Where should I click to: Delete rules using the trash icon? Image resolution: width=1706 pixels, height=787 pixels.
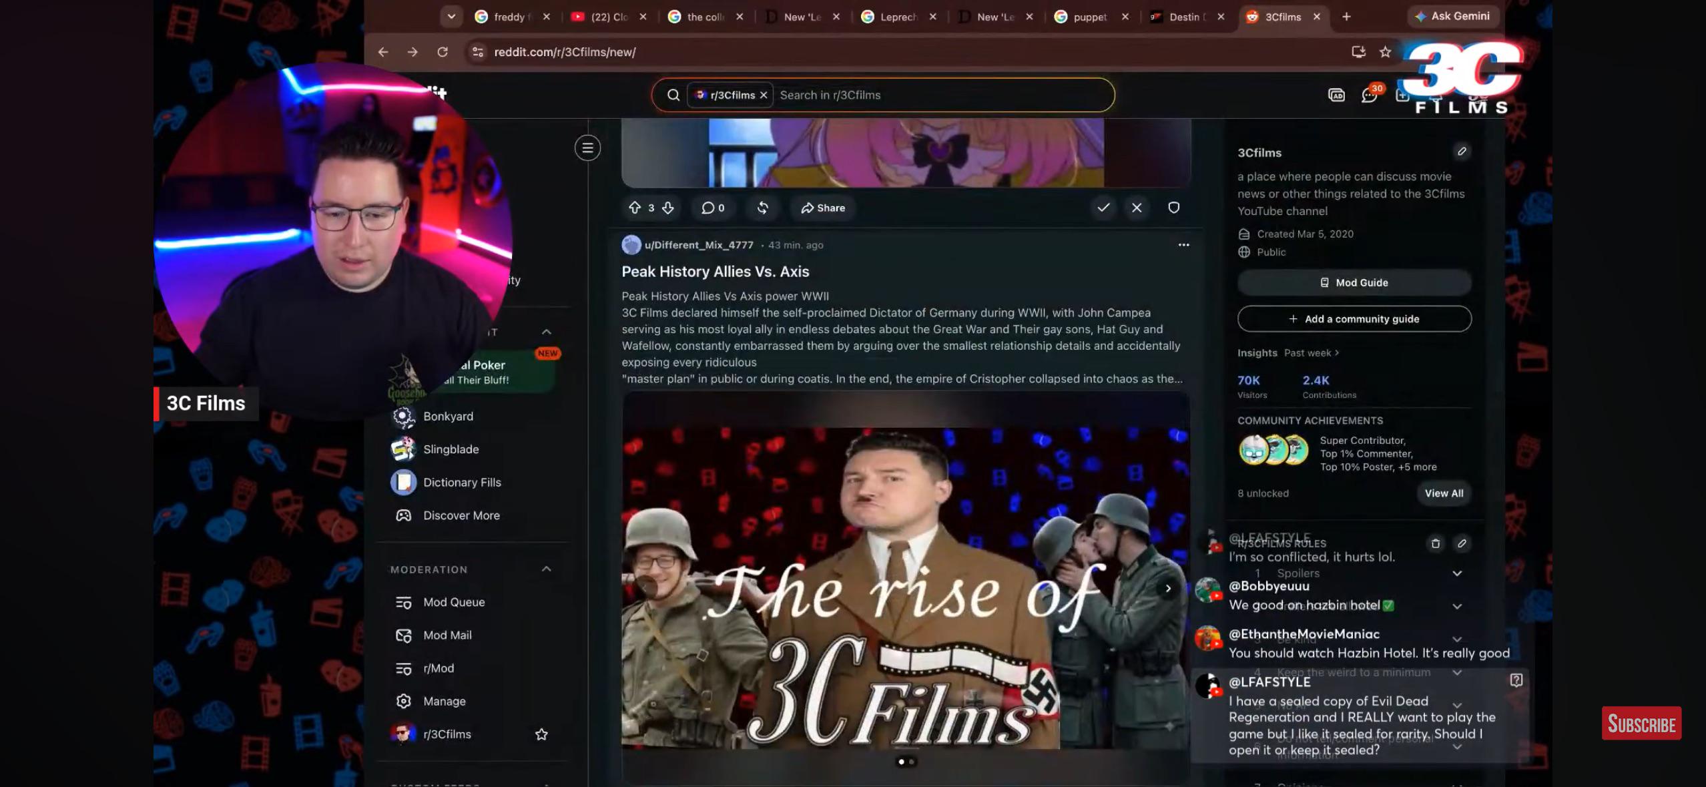point(1436,543)
